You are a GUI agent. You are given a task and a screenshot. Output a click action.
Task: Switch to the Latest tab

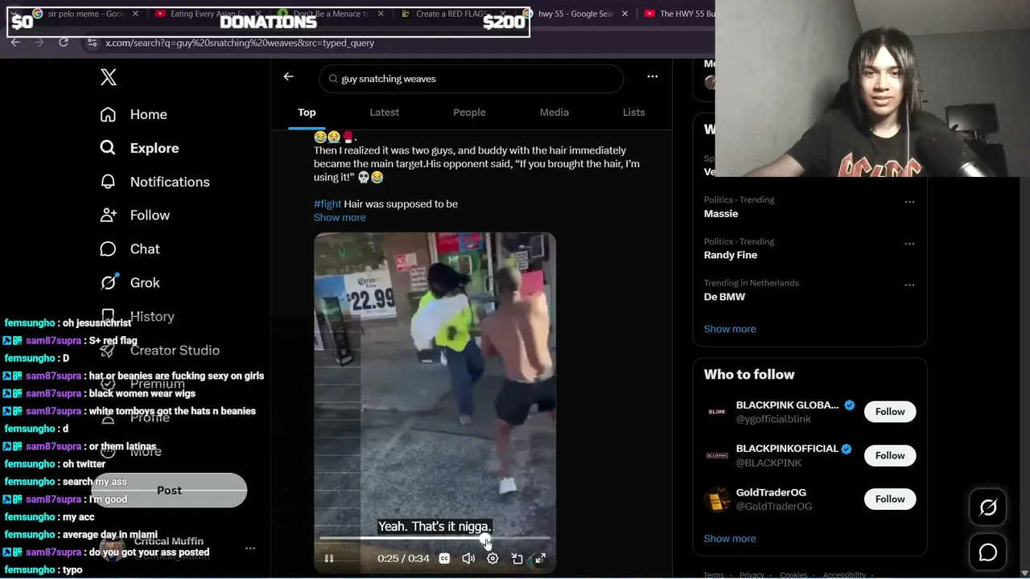click(x=384, y=113)
